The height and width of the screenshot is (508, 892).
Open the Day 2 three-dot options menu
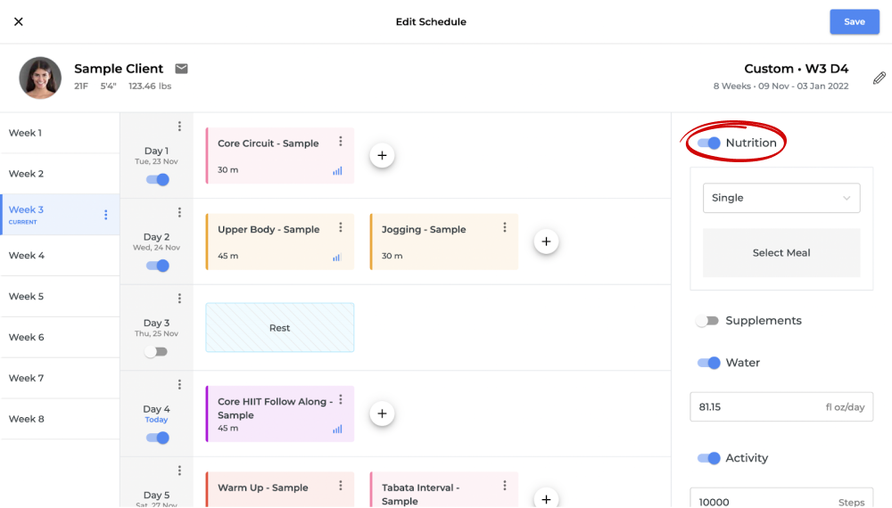pyautogui.click(x=179, y=212)
